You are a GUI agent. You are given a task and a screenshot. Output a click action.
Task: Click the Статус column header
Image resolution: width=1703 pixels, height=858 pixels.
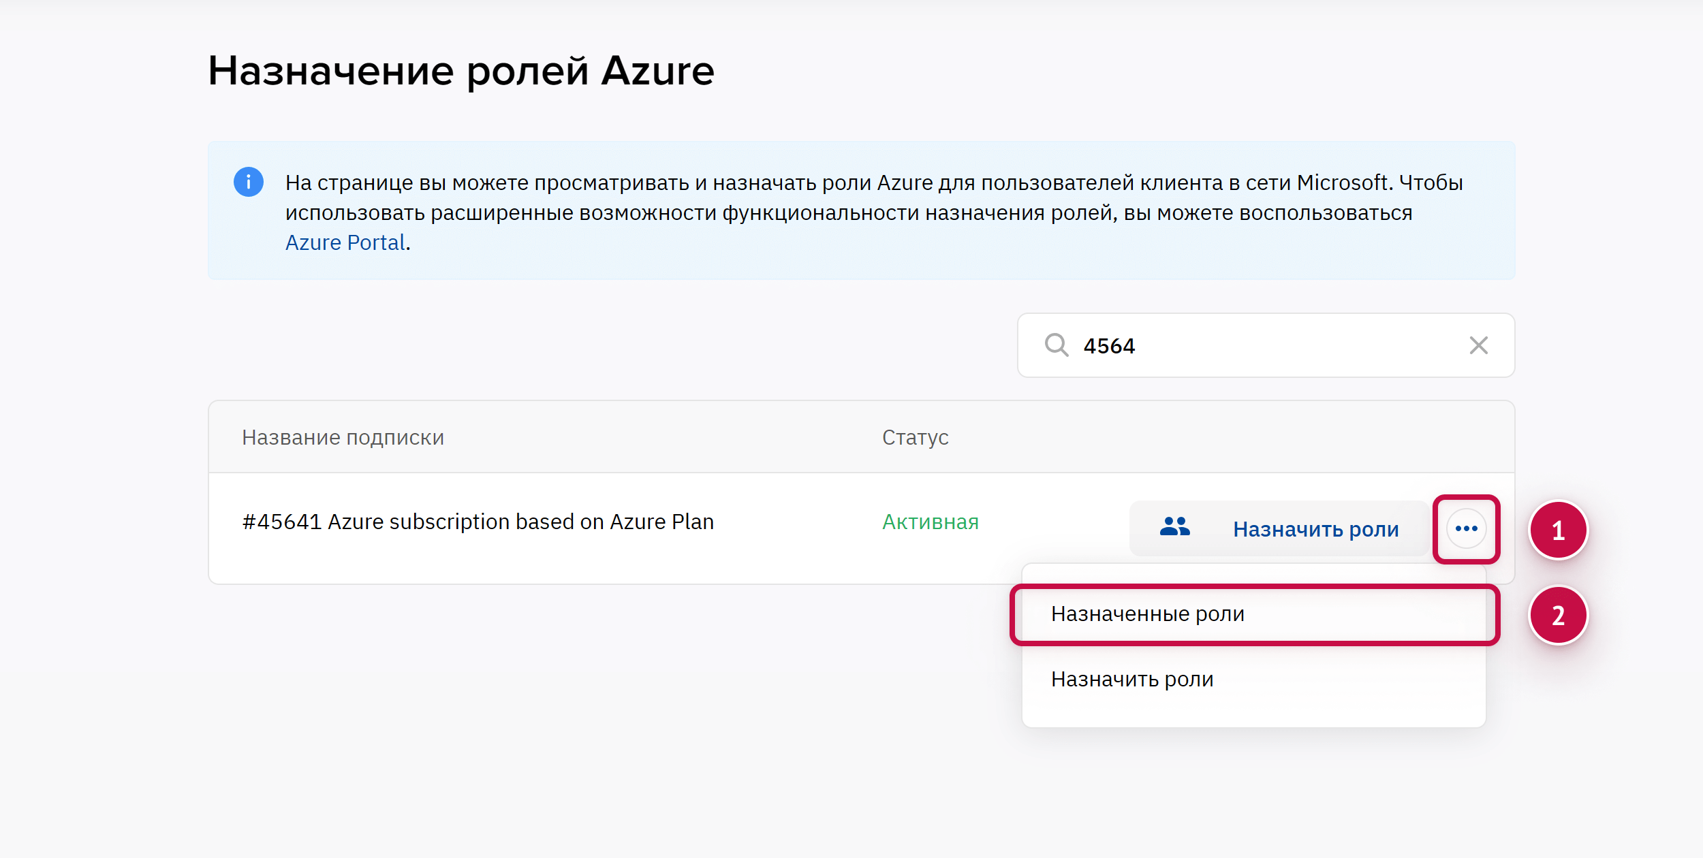915,437
